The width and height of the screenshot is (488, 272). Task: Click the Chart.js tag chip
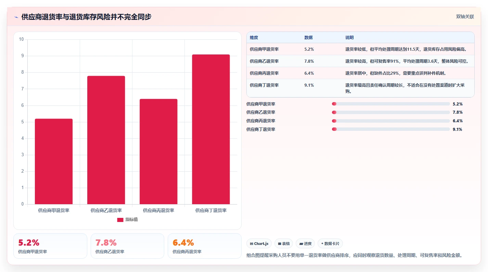click(x=259, y=244)
